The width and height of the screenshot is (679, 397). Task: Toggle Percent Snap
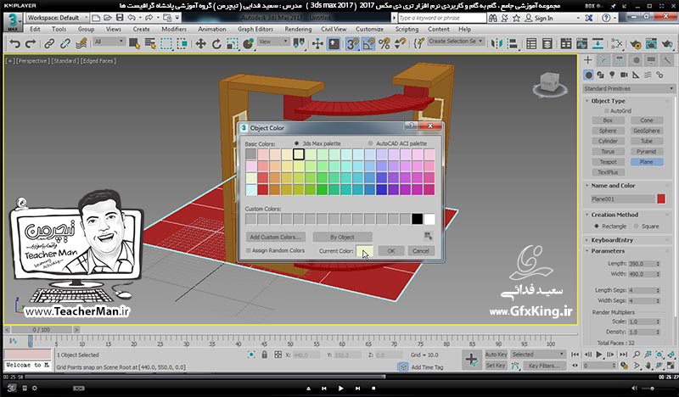tap(384, 44)
